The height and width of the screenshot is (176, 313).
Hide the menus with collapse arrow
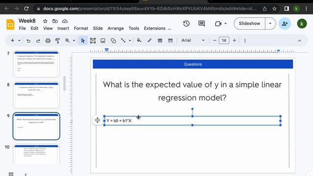(x=299, y=41)
